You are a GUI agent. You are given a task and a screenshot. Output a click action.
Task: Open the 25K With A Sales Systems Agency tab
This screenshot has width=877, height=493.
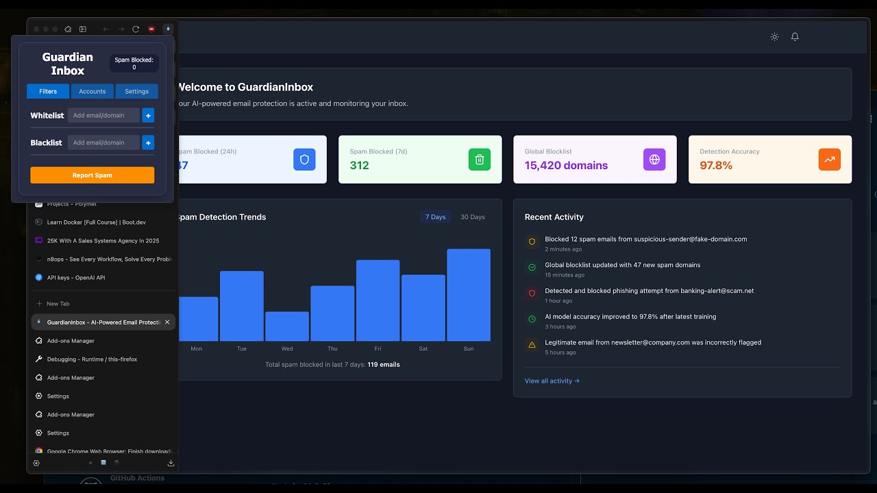(x=103, y=240)
